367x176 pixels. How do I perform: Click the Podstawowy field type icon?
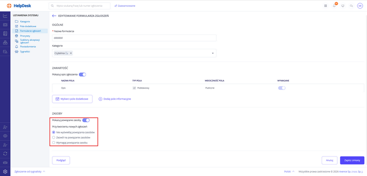(134, 88)
